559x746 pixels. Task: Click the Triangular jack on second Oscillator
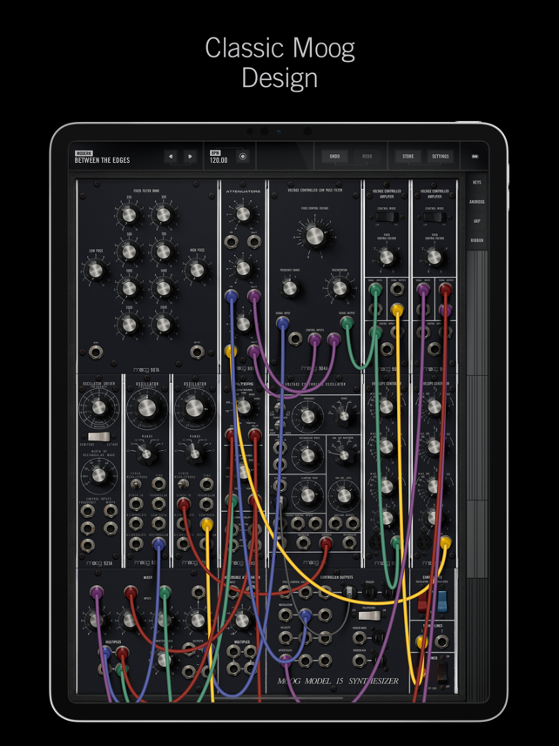point(206,504)
